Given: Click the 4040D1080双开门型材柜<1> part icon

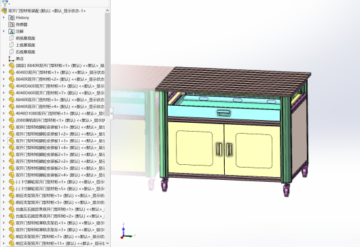Looking at the screenshot, I should [x=12, y=113].
